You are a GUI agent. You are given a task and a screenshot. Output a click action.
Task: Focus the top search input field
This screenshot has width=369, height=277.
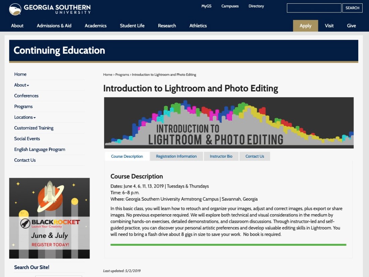[x=314, y=8]
